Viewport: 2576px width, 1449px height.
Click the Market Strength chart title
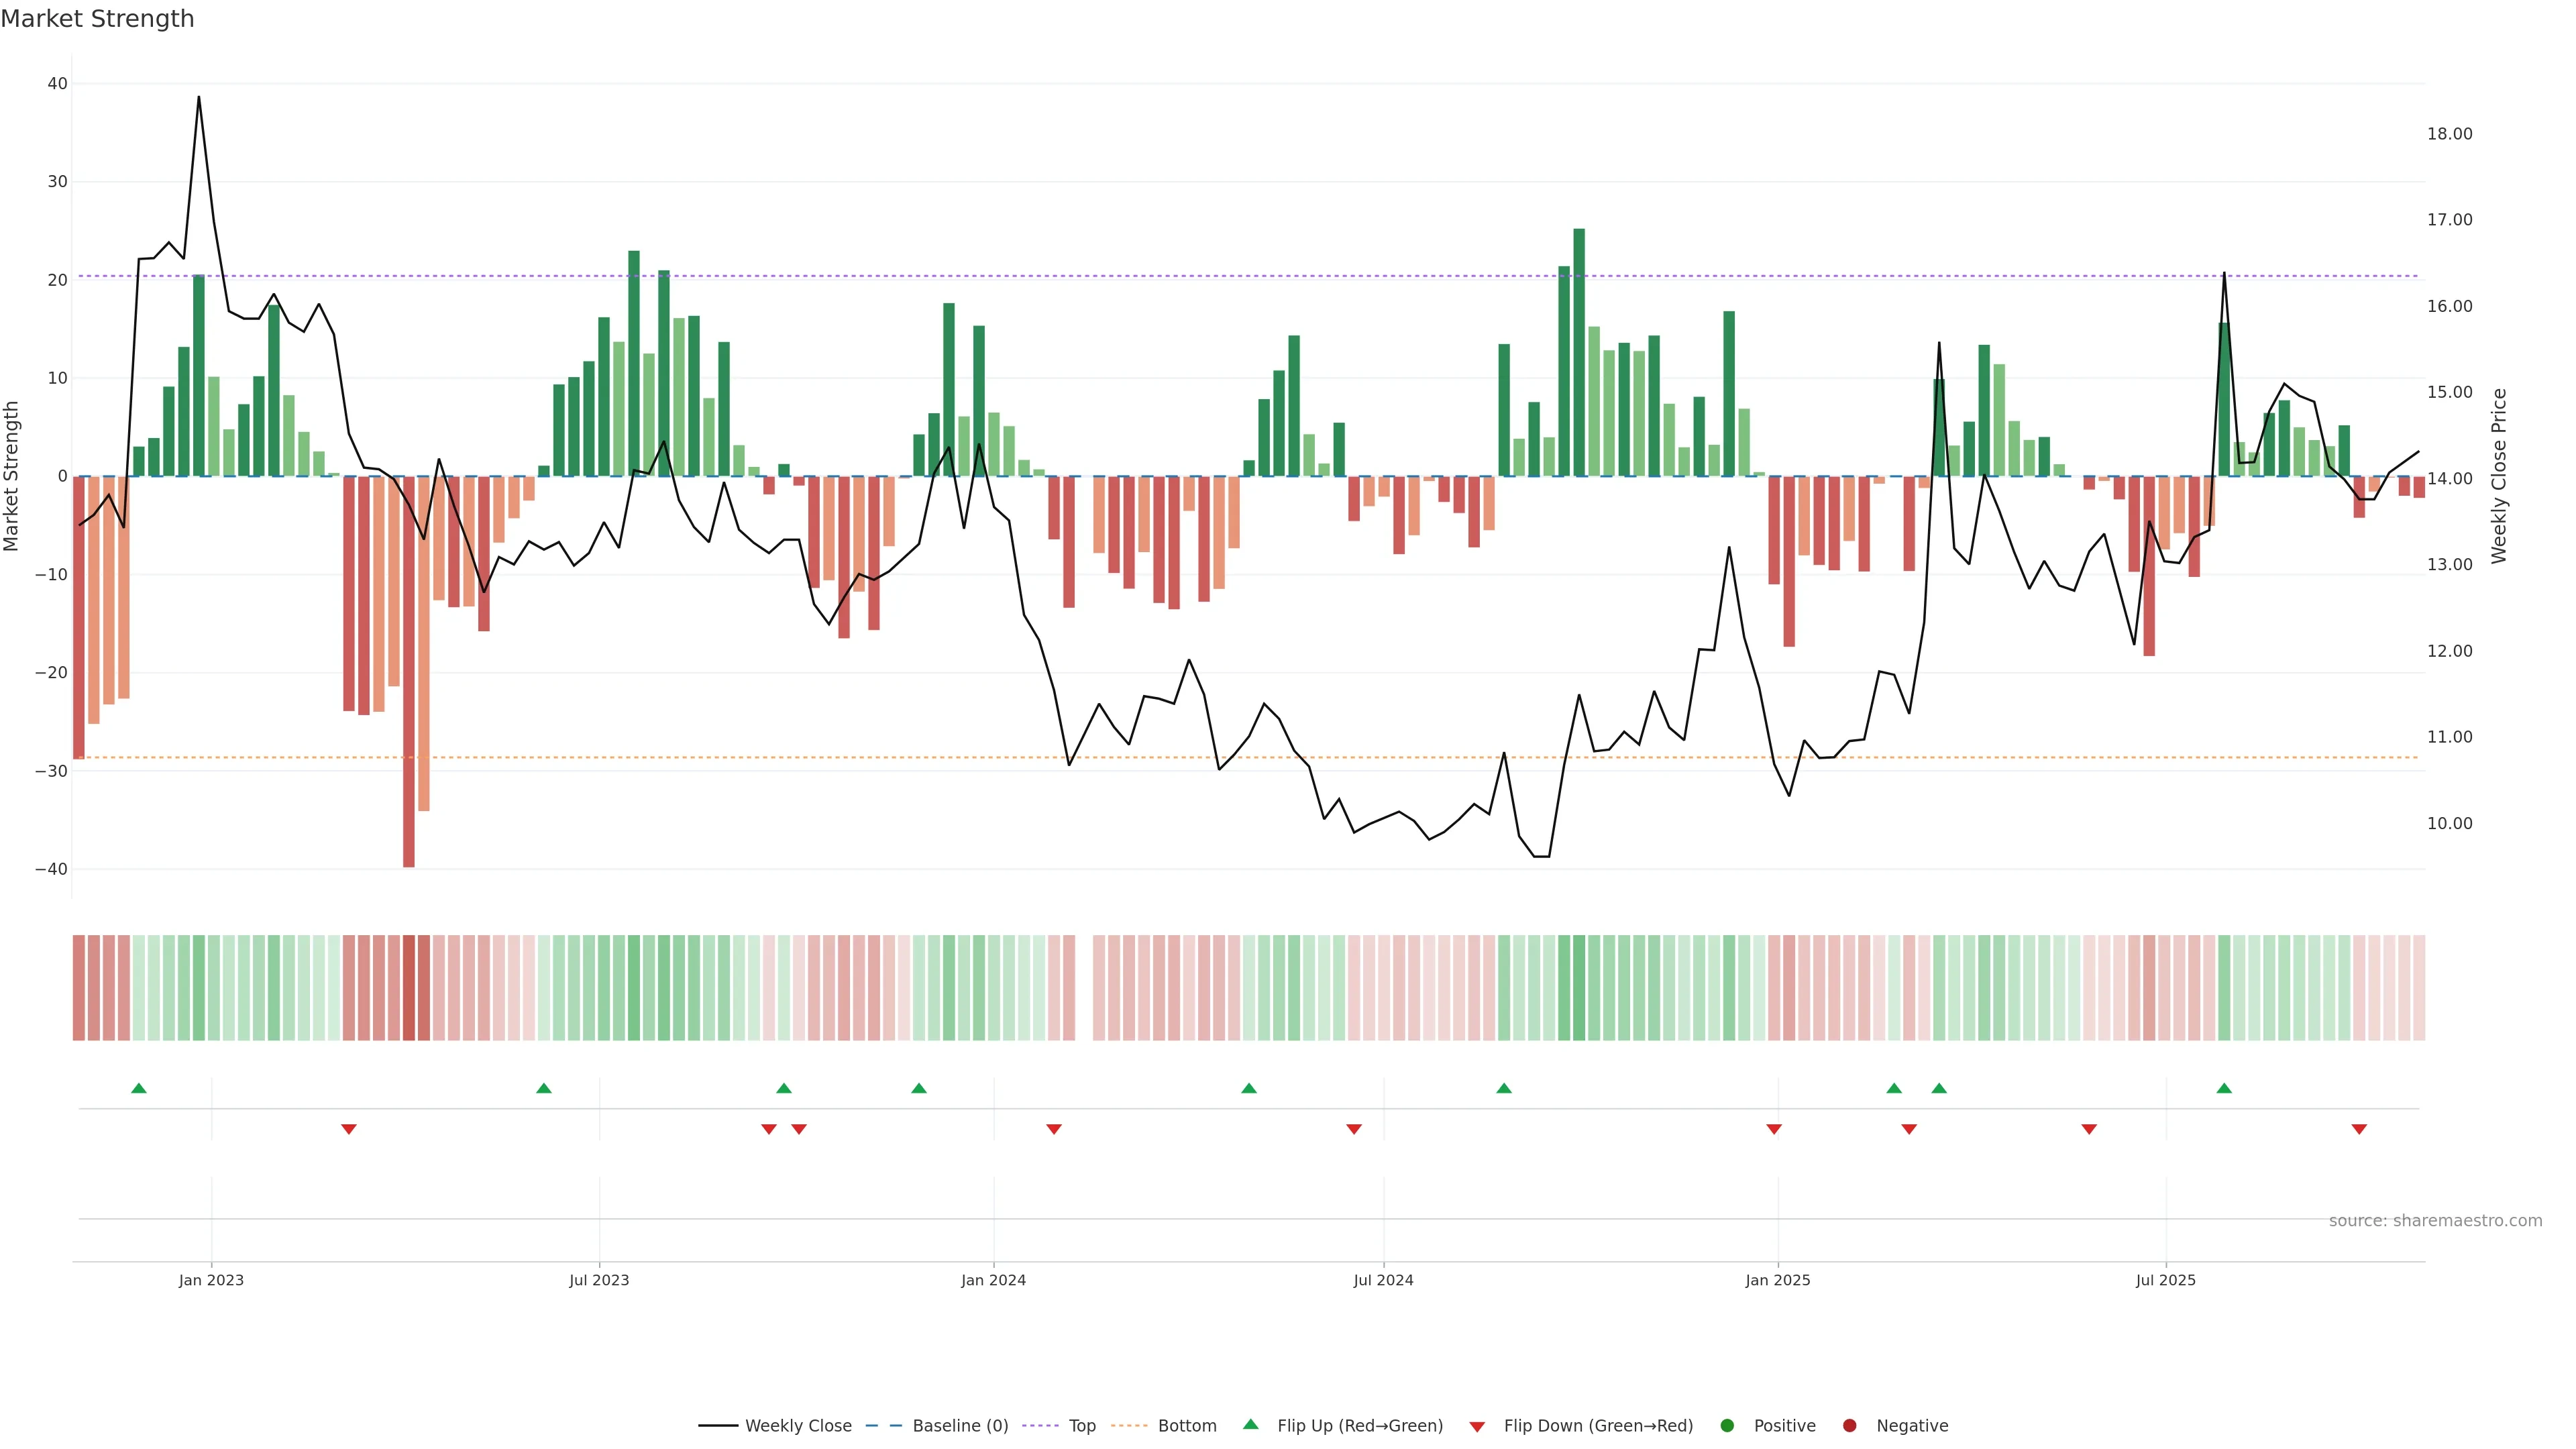[x=97, y=19]
